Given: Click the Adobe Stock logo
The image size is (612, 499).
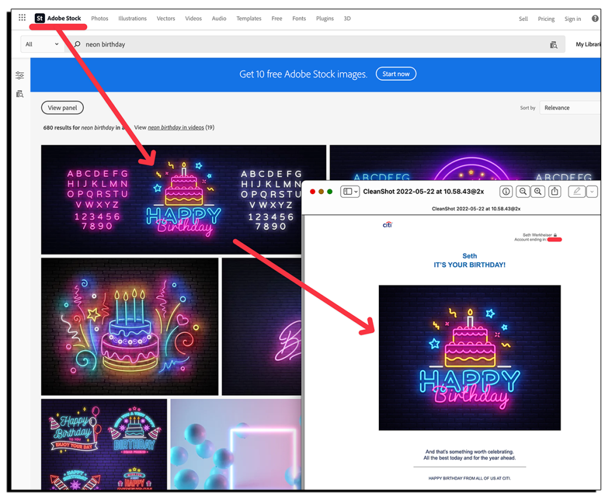Looking at the screenshot, I should point(59,19).
